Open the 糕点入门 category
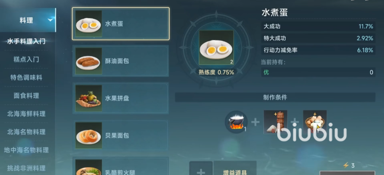This screenshot has height=175, width=384. (26, 59)
